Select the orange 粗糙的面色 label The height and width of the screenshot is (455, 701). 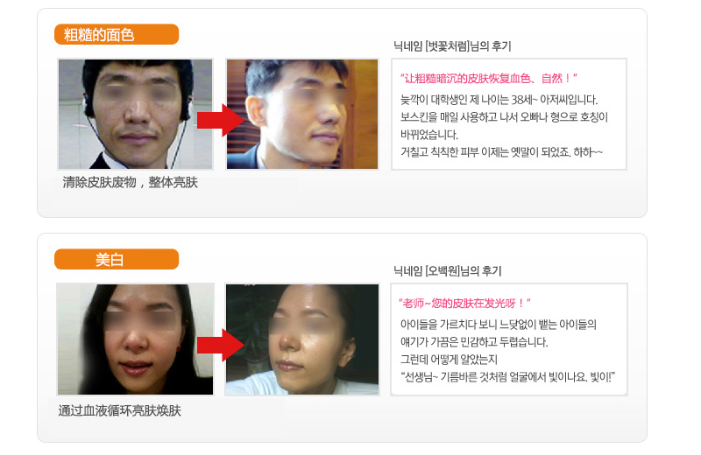[x=117, y=34]
